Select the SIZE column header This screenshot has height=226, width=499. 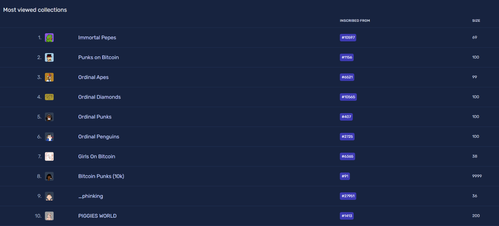(x=476, y=21)
